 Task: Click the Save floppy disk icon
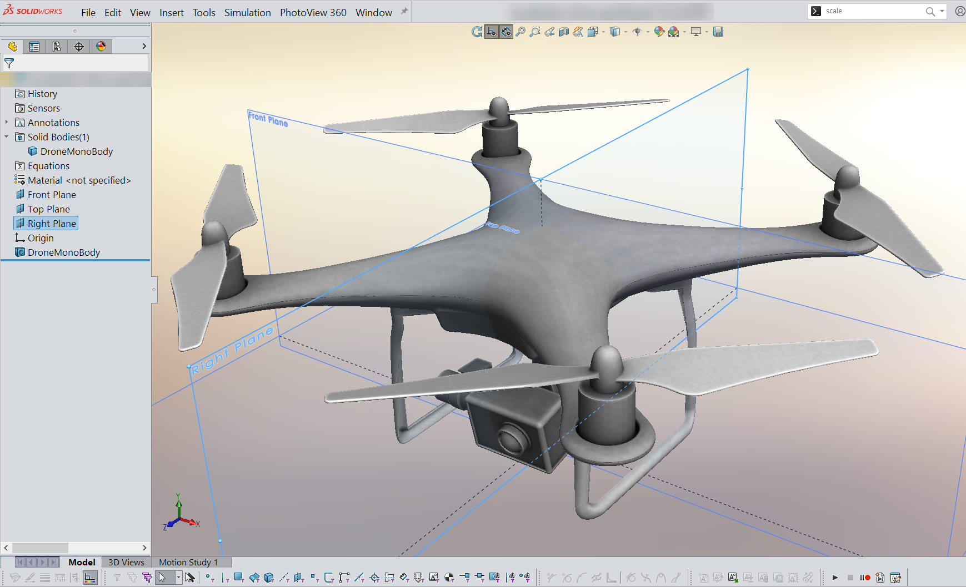coord(718,32)
